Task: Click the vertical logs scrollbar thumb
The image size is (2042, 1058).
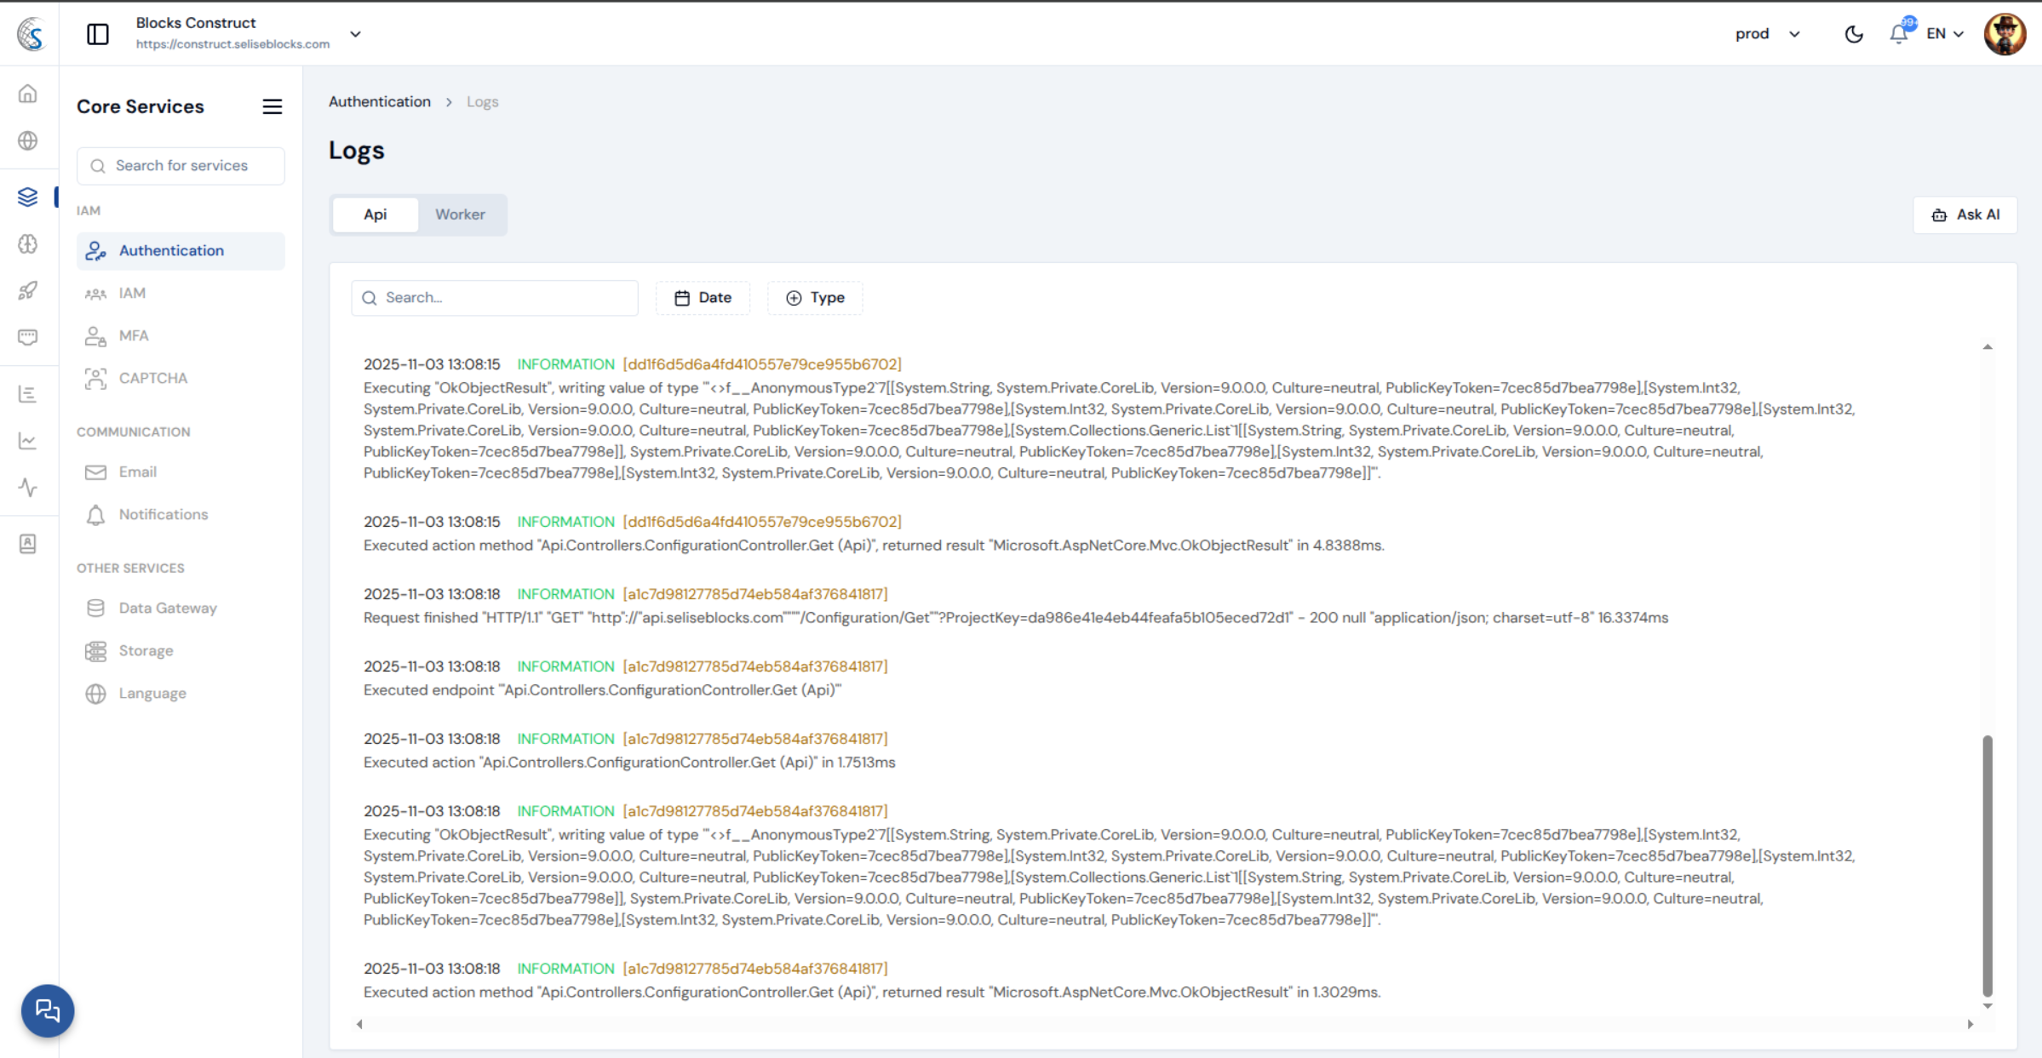Action: pos(1987,864)
